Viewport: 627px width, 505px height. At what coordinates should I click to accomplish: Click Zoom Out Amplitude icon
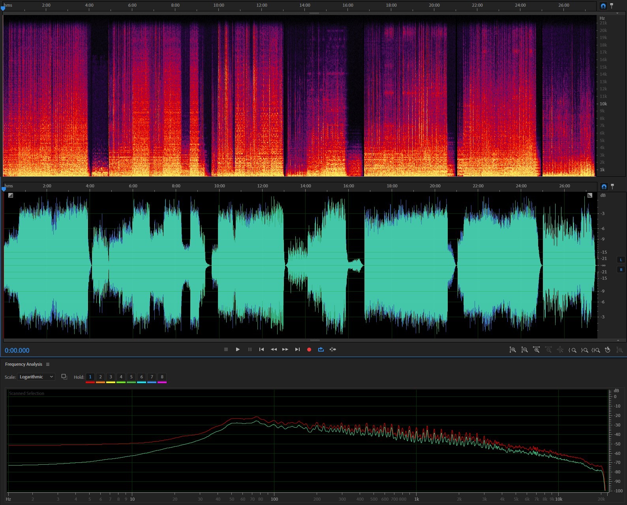[x=524, y=350]
